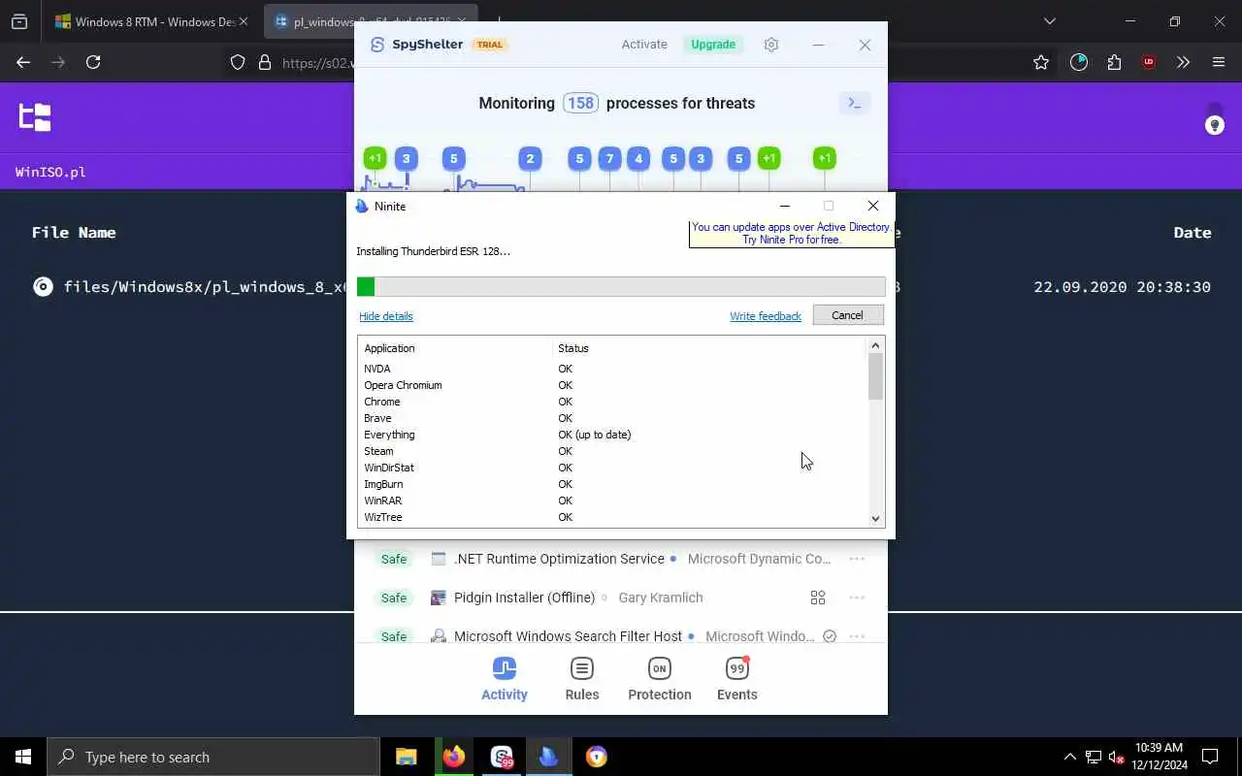This screenshot has height=776, width=1242.
Task: Click taskbar search box
Action: [213, 757]
